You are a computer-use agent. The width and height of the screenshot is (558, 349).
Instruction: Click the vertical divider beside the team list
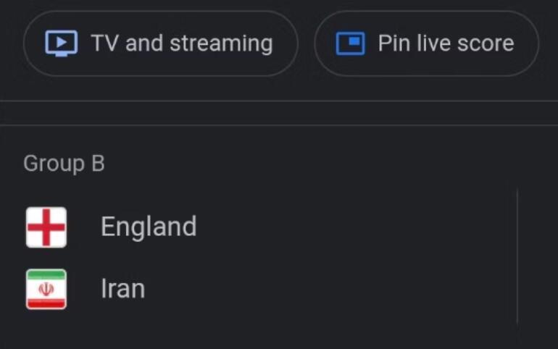(x=517, y=256)
